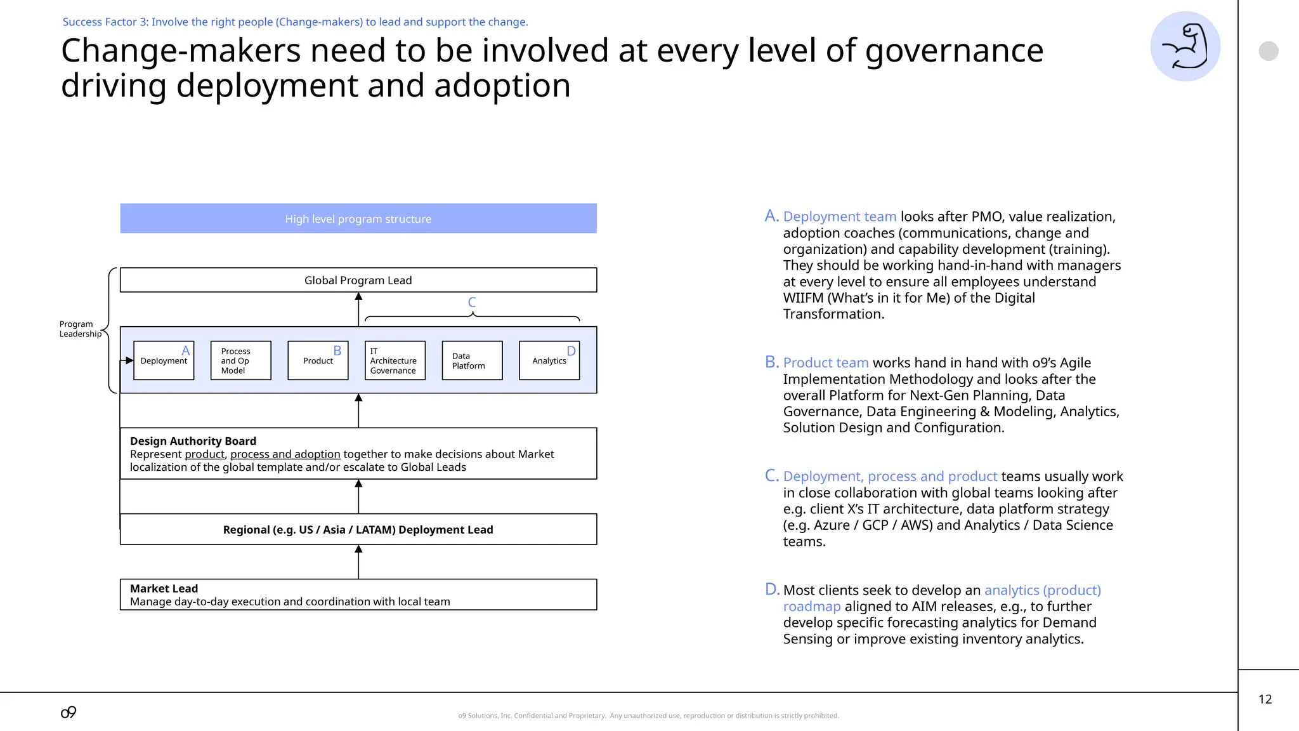Click the Data Platform box
Screen dimensions: 1299x731
coord(472,360)
